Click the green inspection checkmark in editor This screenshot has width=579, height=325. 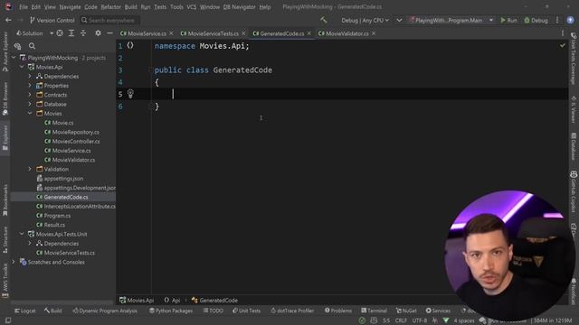(563, 46)
